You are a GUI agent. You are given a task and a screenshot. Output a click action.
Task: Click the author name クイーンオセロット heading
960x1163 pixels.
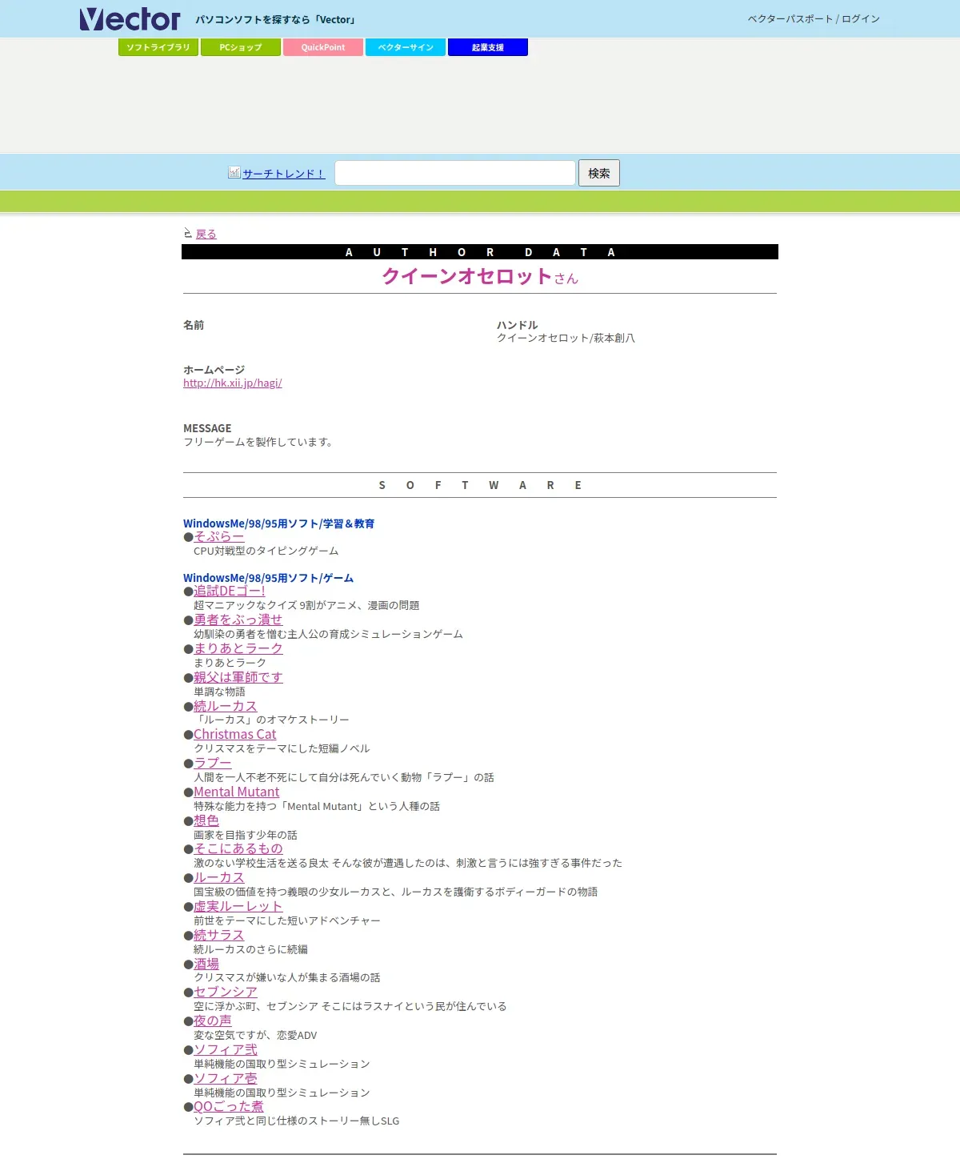pos(467,276)
